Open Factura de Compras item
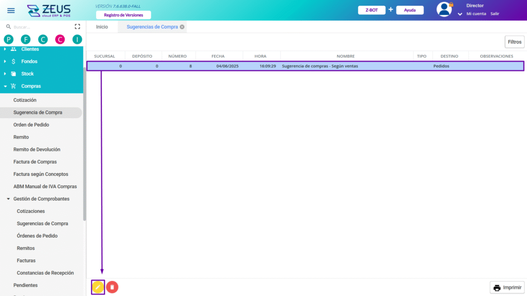This screenshot has height=296, width=527. [35, 162]
